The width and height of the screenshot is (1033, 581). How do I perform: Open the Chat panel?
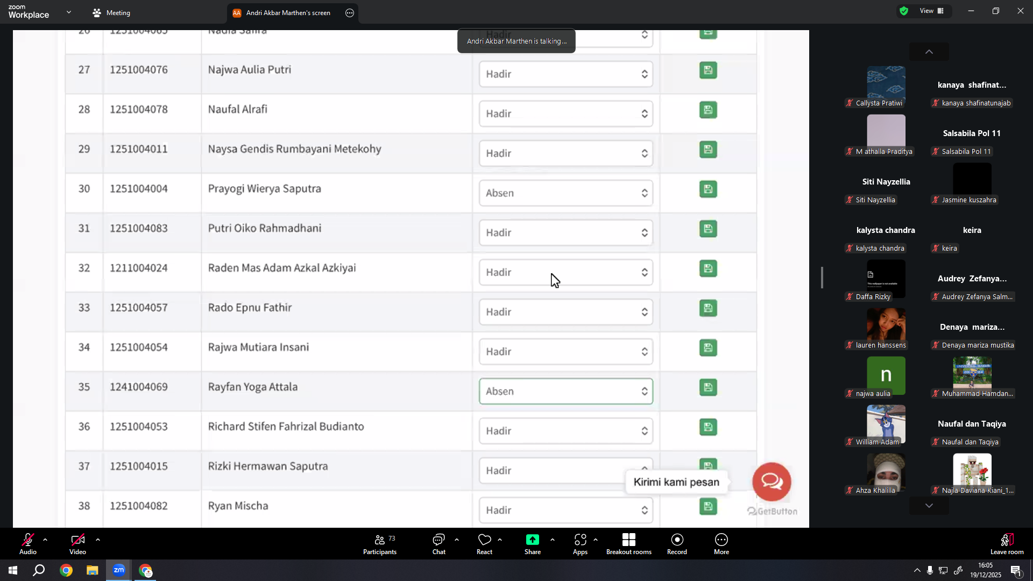439,544
